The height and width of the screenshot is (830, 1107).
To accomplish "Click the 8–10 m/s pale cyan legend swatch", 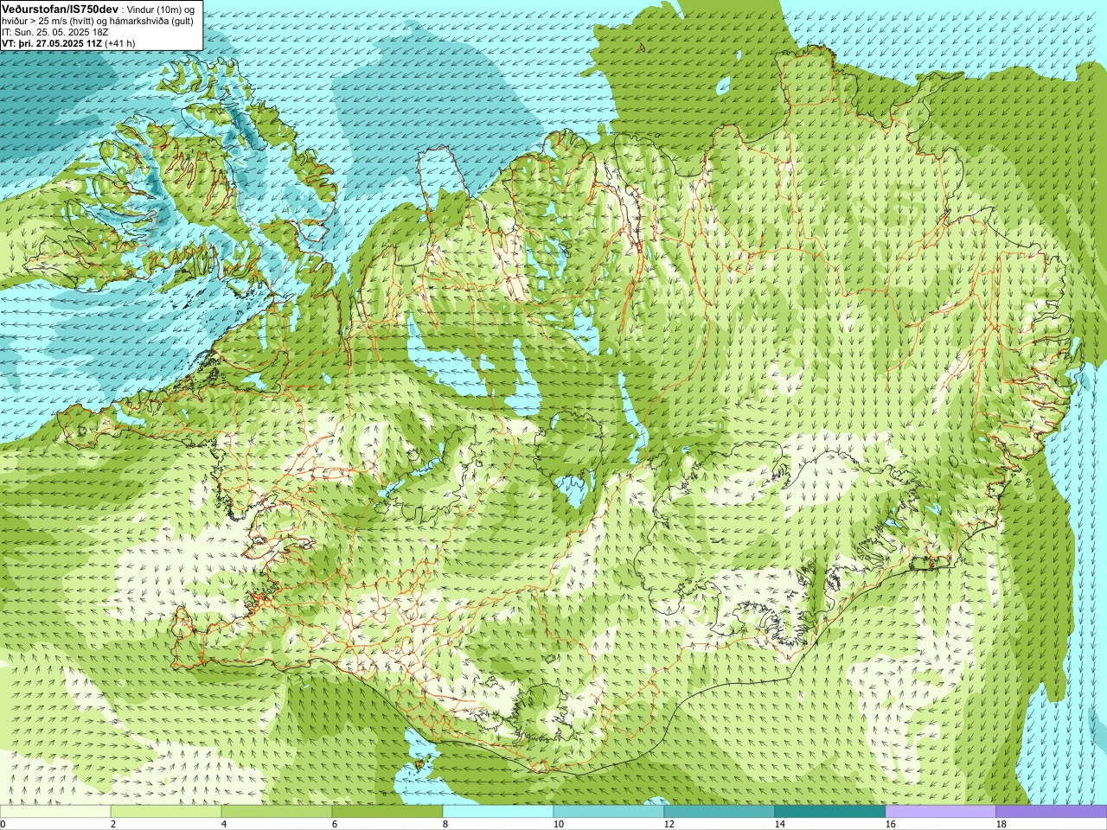I will (x=498, y=812).
